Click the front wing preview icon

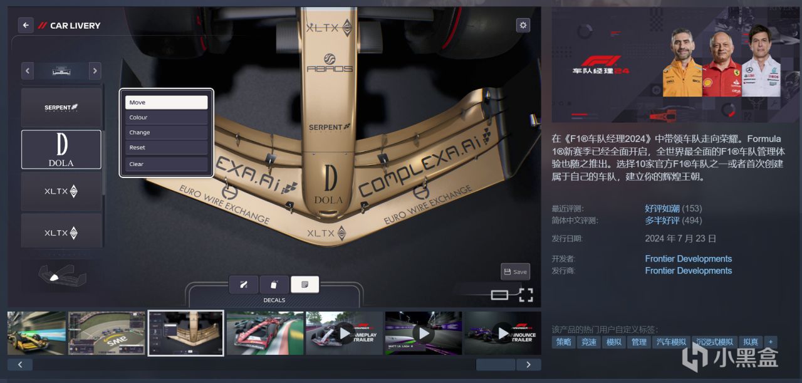click(x=61, y=275)
